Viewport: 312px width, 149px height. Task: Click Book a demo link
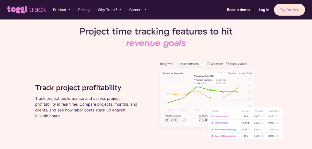[238, 10]
